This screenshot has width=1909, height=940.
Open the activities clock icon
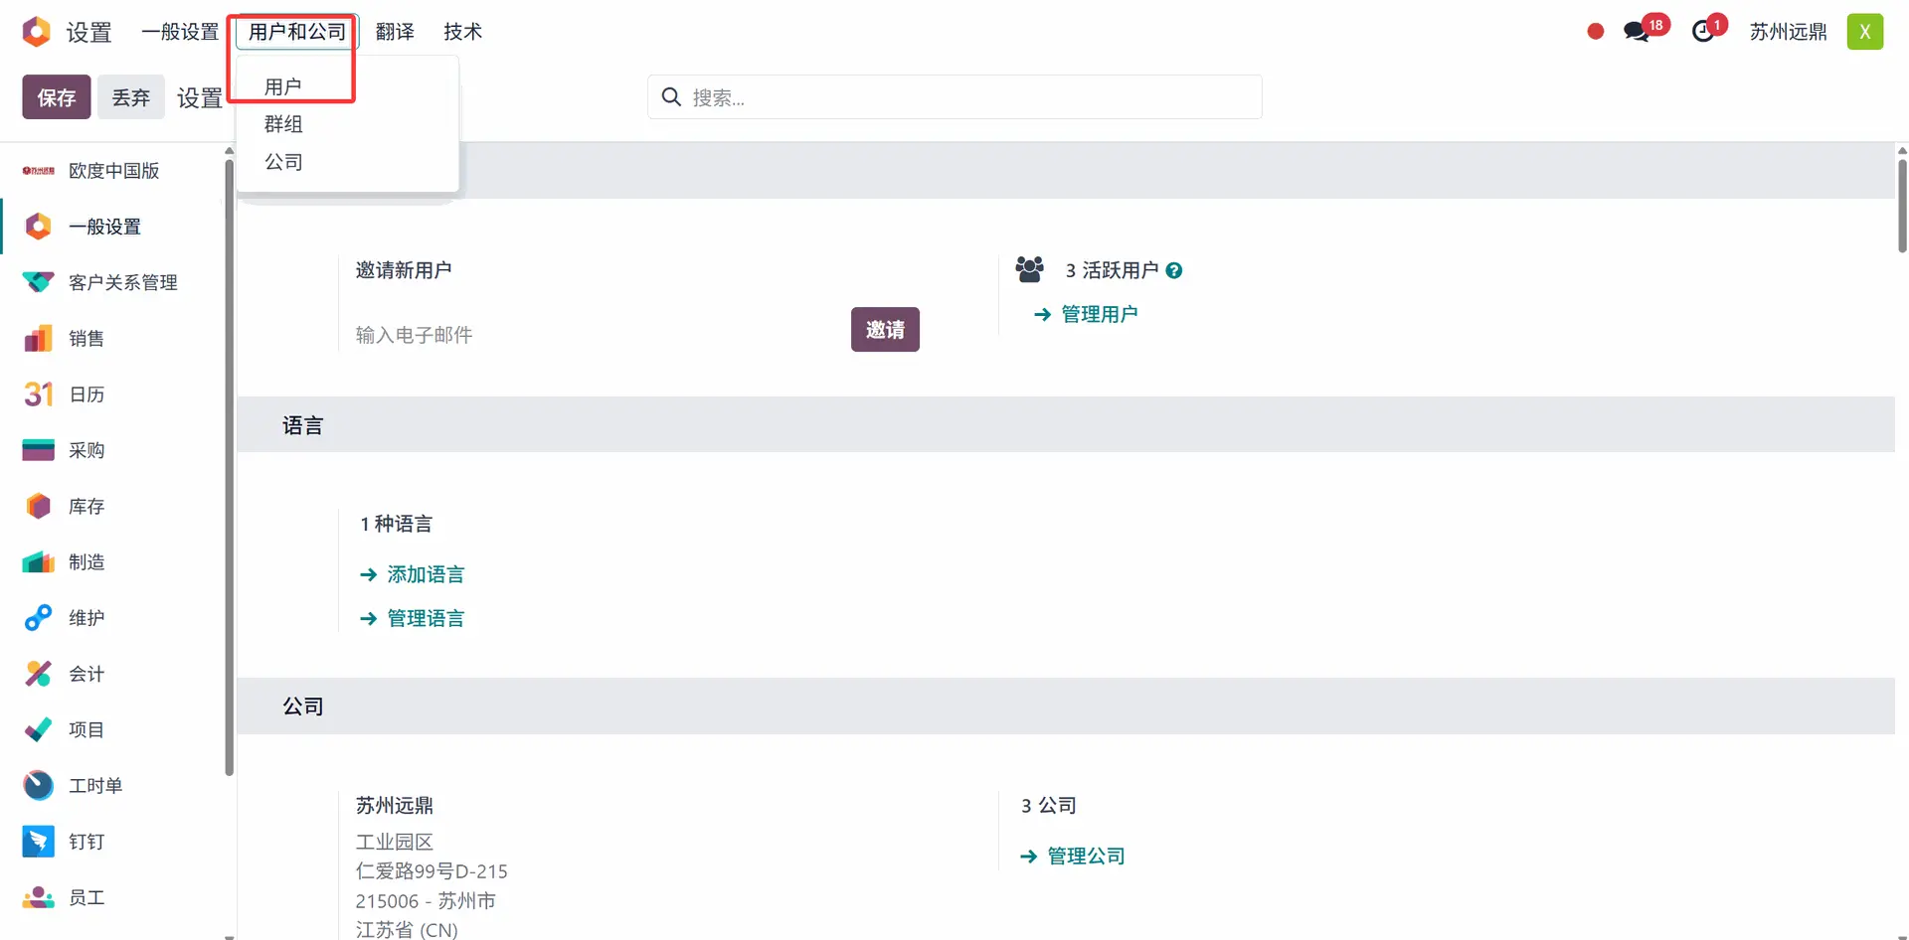[1703, 32]
